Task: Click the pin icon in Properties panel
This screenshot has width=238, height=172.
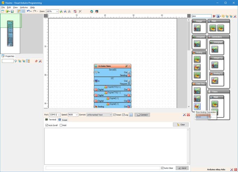Action: [x=36, y=61]
